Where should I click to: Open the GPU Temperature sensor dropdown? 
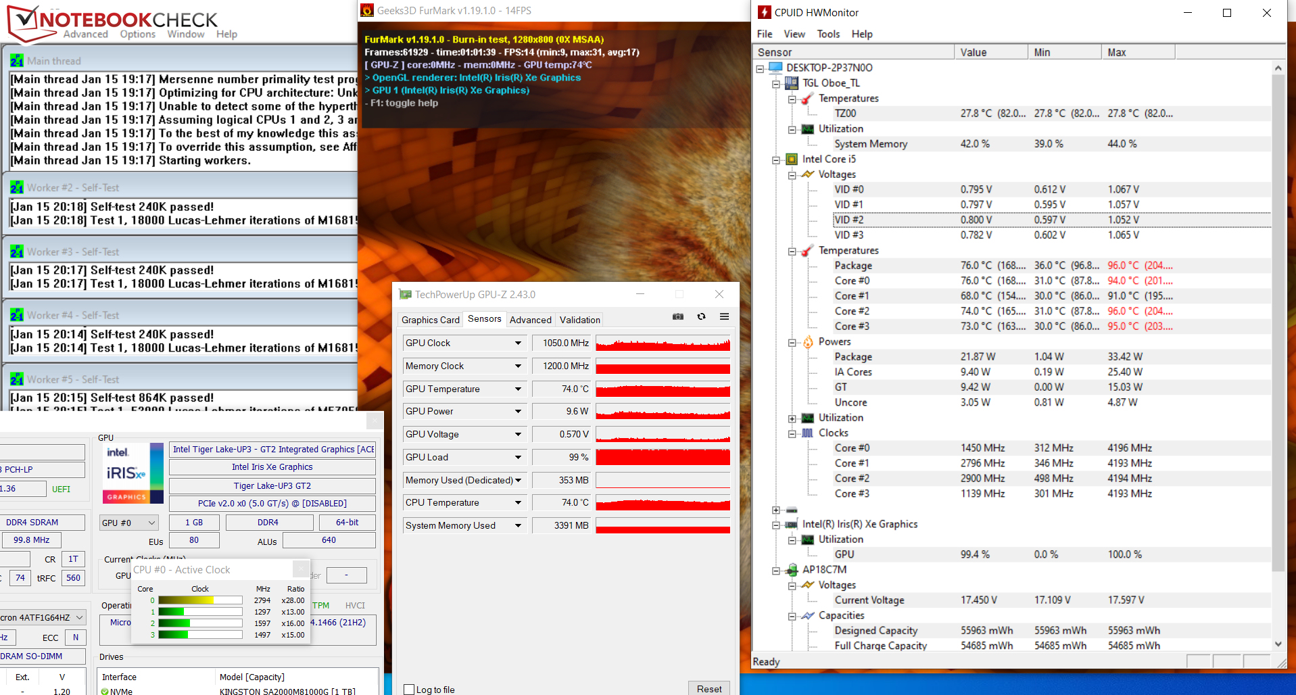pyautogui.click(x=519, y=389)
